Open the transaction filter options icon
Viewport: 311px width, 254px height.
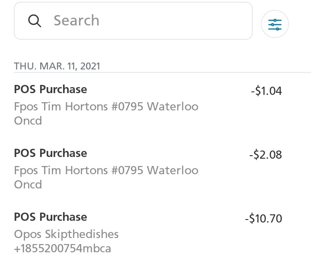275,25
